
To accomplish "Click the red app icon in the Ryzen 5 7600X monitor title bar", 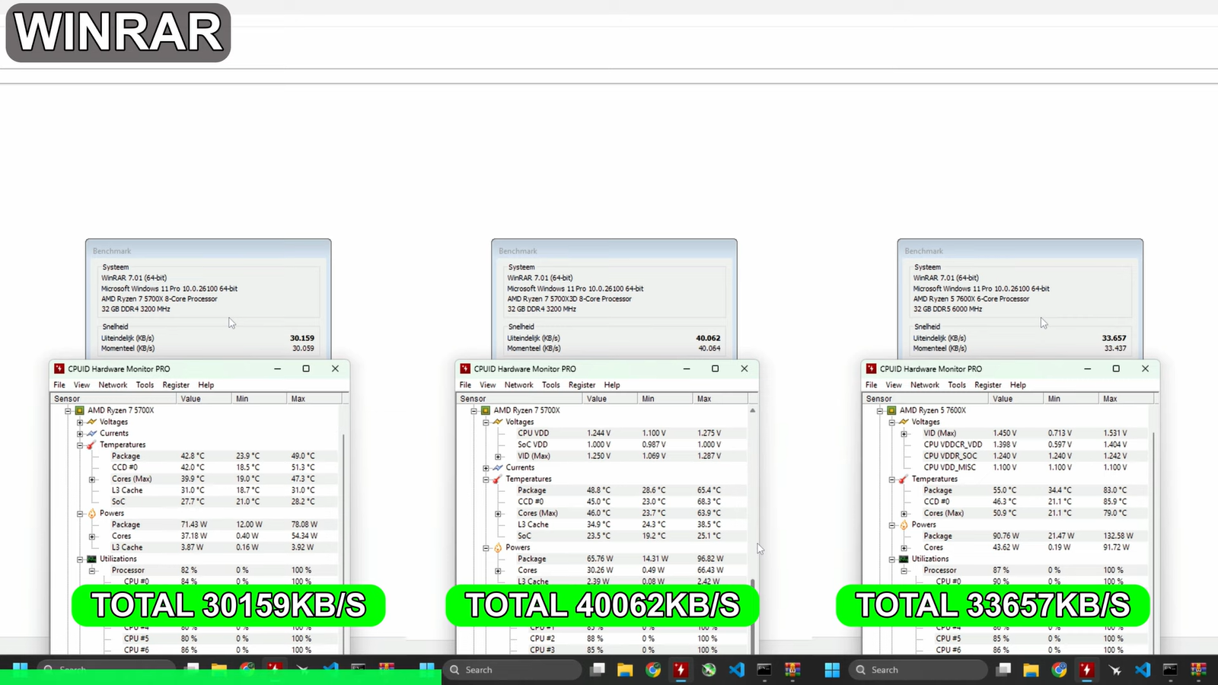I will pos(871,368).
